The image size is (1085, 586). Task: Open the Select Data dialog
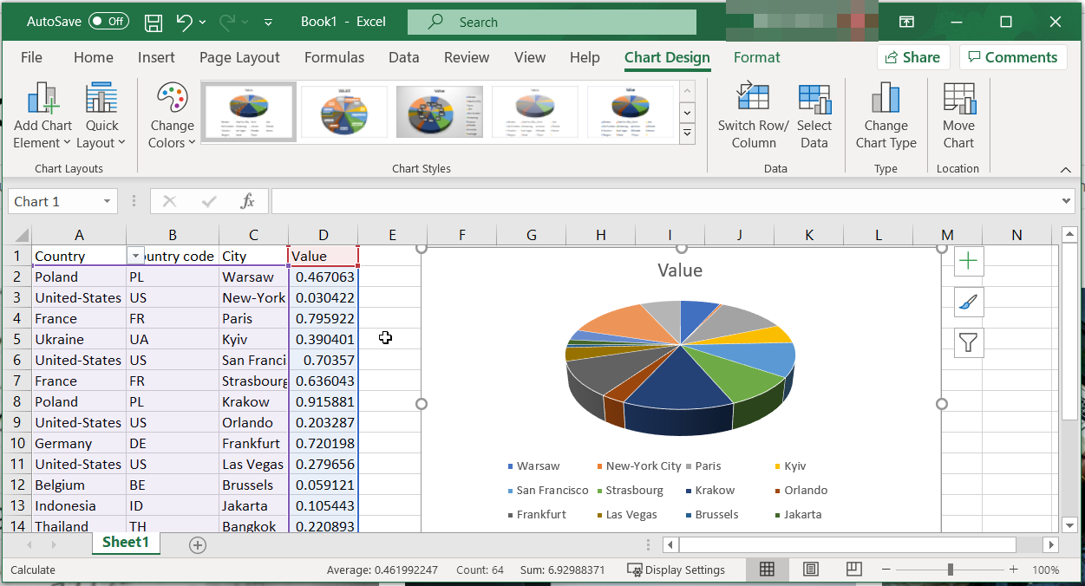coord(814,113)
